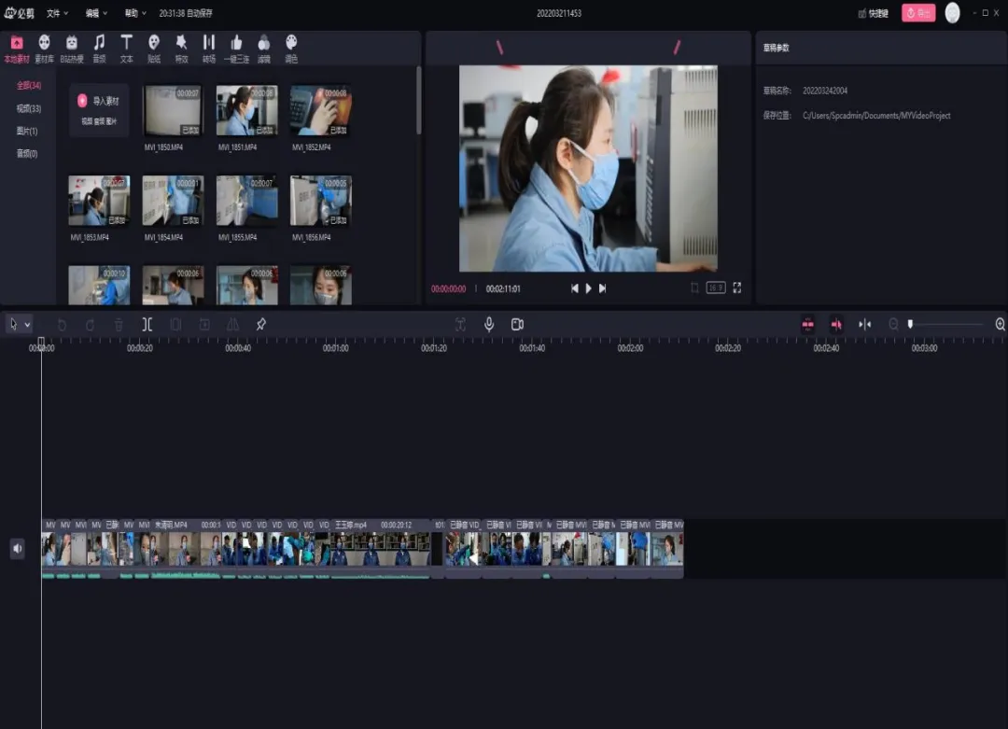
Task: Enter fullscreen preview mode
Action: pyautogui.click(x=737, y=288)
